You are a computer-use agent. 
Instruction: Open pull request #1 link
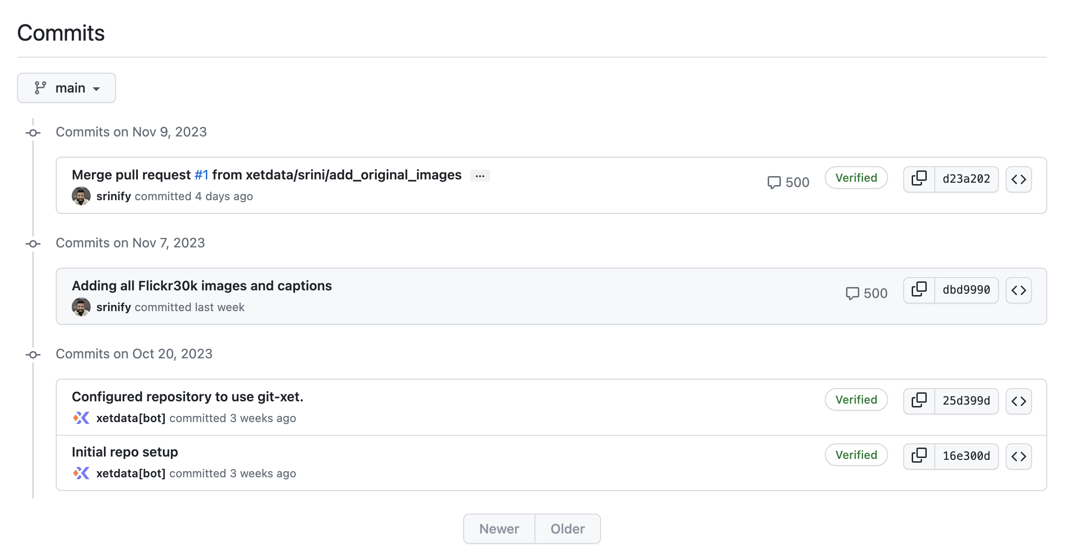[202, 175]
